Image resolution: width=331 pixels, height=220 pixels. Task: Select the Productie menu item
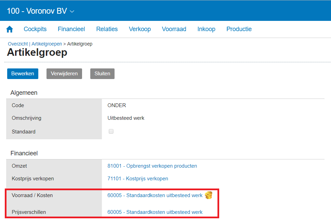(239, 29)
